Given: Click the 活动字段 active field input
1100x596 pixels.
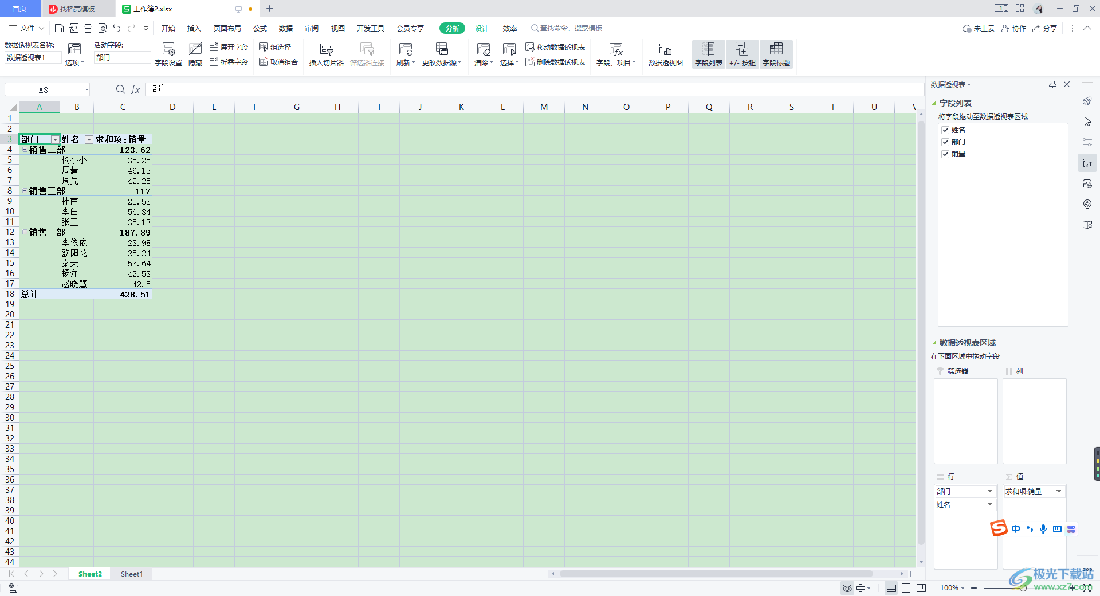Looking at the screenshot, I should point(122,57).
